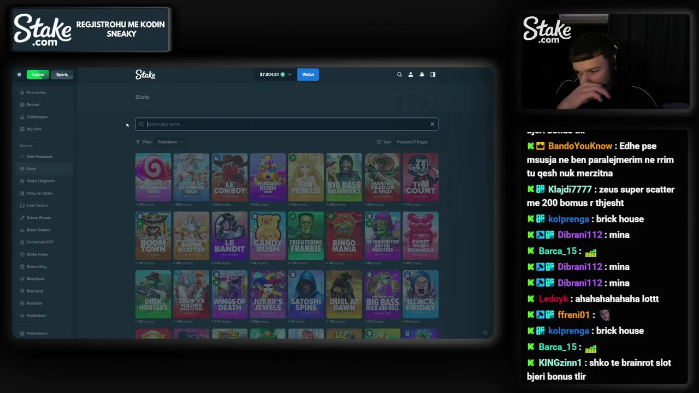Open Bonus Buy category
Screen dimensions: 699x393
coord(33,266)
